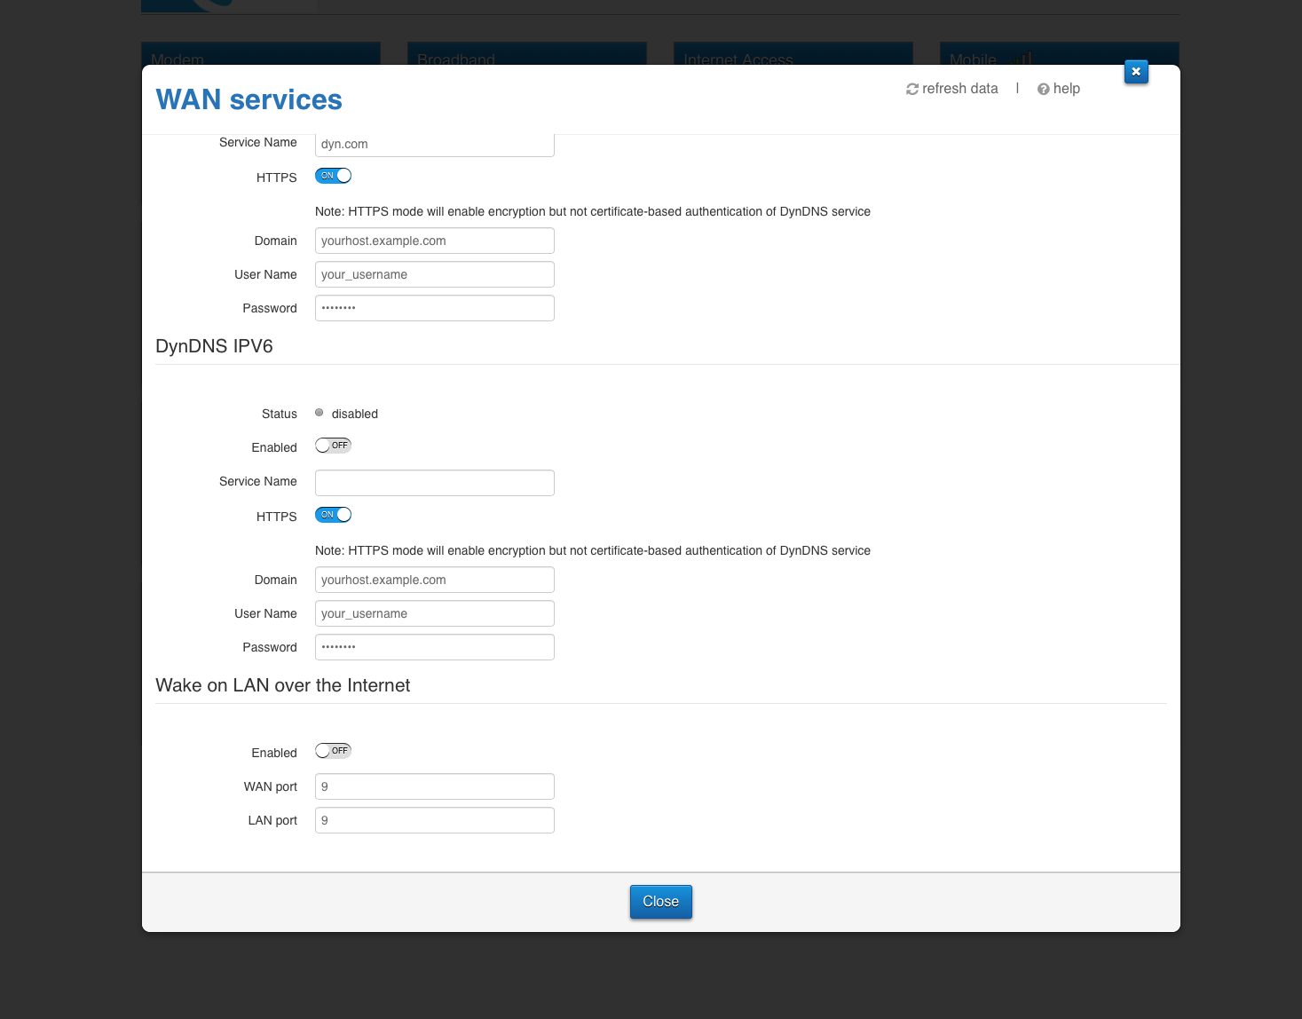The height and width of the screenshot is (1019, 1302).
Task: Toggle HTTPS switch in DynDNS IPV6 section
Action: [334, 515]
